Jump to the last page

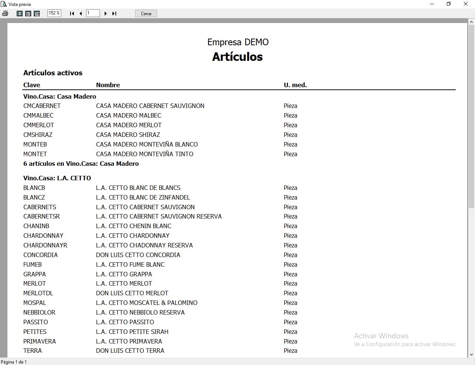[114, 13]
